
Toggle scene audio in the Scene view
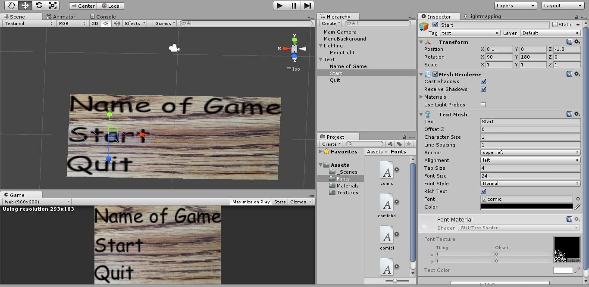[x=116, y=24]
